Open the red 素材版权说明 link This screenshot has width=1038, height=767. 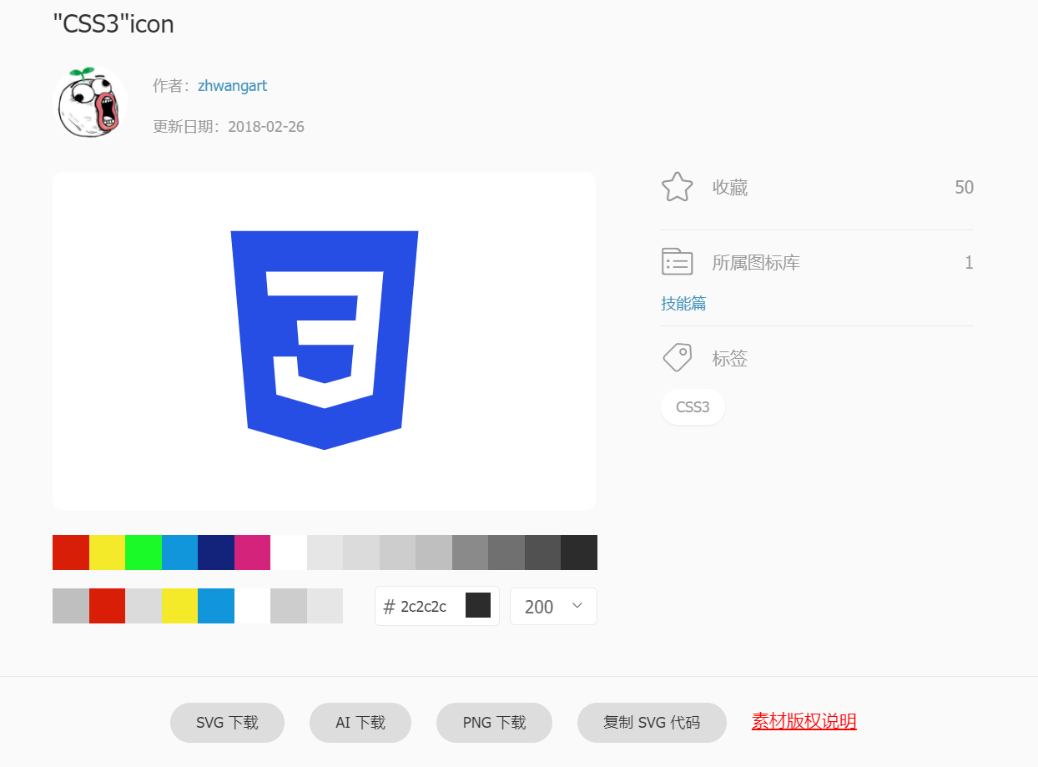coord(804,721)
